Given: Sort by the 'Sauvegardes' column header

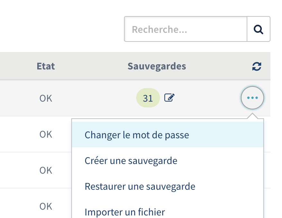Looking at the screenshot, I should (x=157, y=67).
